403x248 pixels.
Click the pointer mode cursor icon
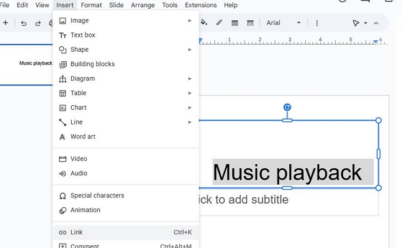[356, 23]
